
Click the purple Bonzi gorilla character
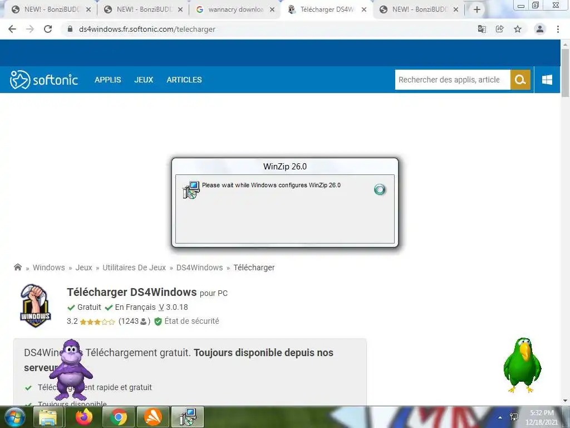[71, 369]
